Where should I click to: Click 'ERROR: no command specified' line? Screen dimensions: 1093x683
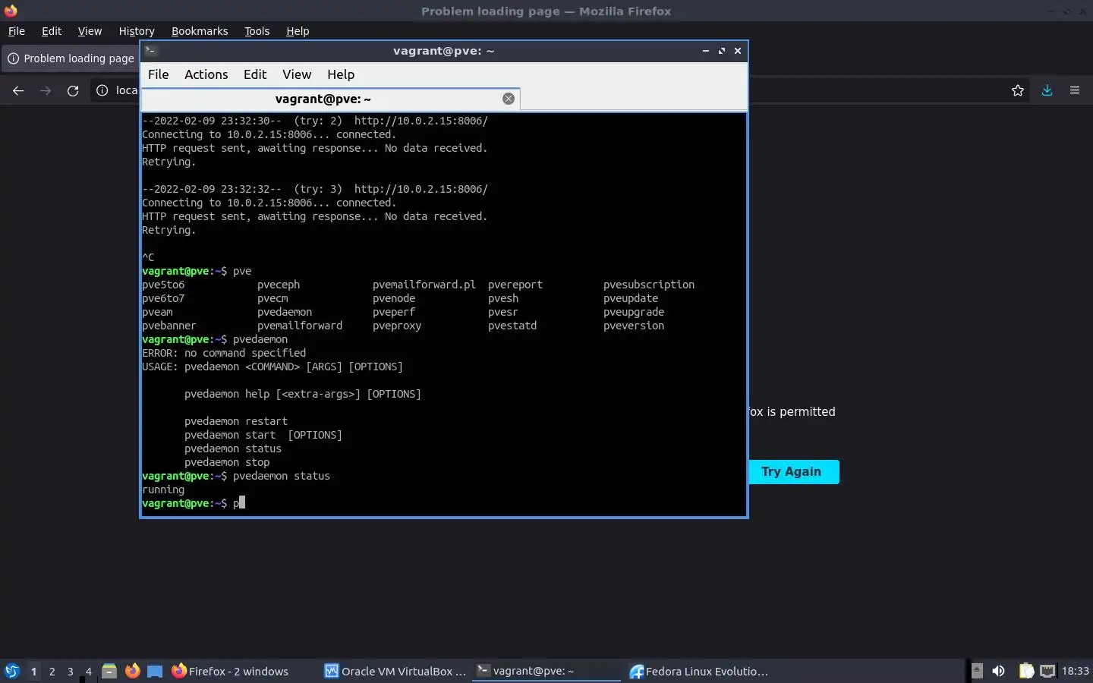(224, 353)
